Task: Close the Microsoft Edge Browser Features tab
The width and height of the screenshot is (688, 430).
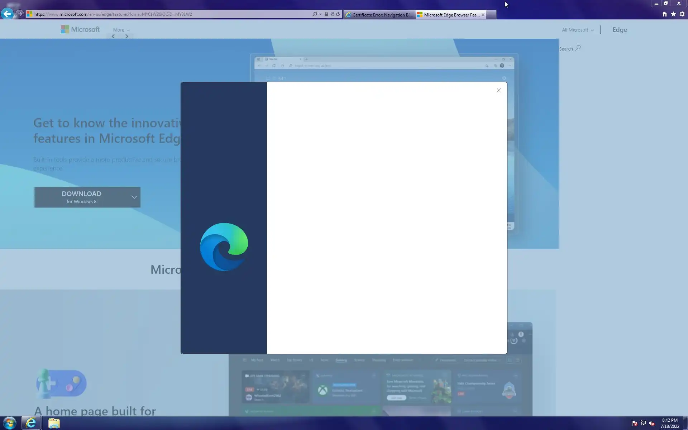Action: click(x=483, y=15)
